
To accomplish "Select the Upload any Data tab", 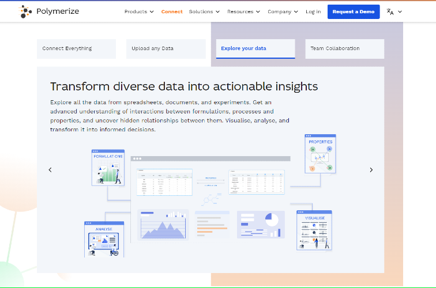I will (x=166, y=48).
